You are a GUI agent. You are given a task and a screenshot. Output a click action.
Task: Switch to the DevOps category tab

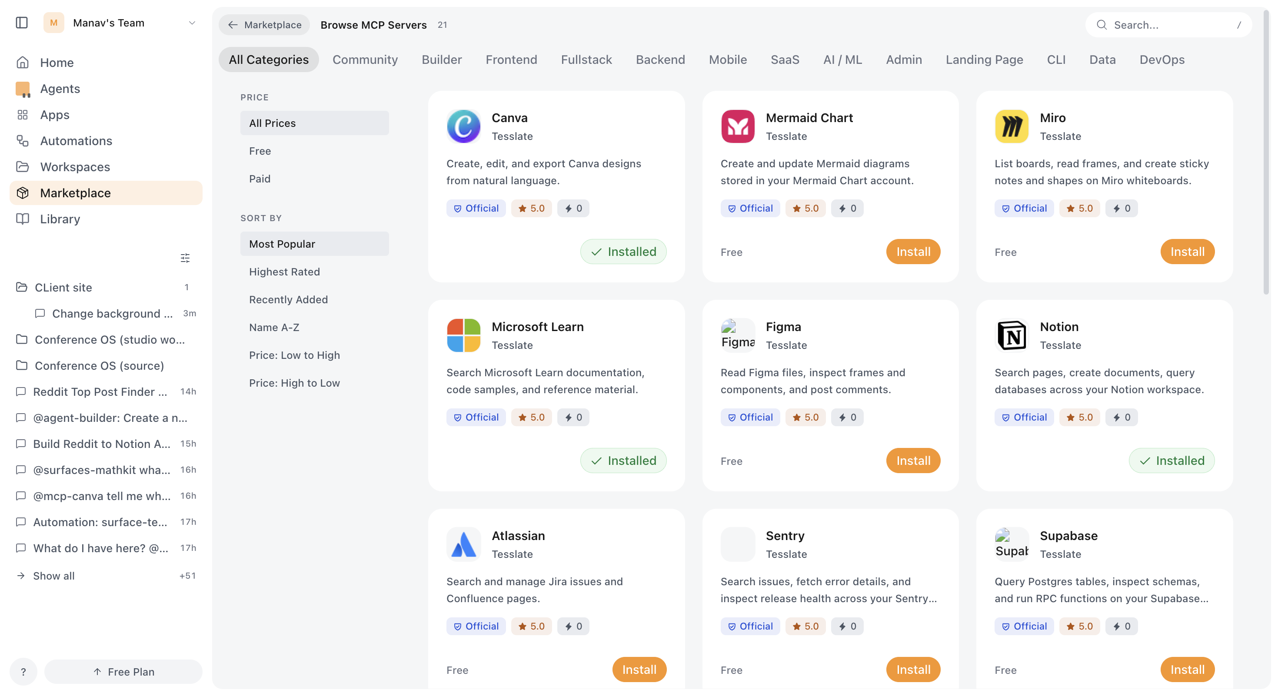point(1162,60)
